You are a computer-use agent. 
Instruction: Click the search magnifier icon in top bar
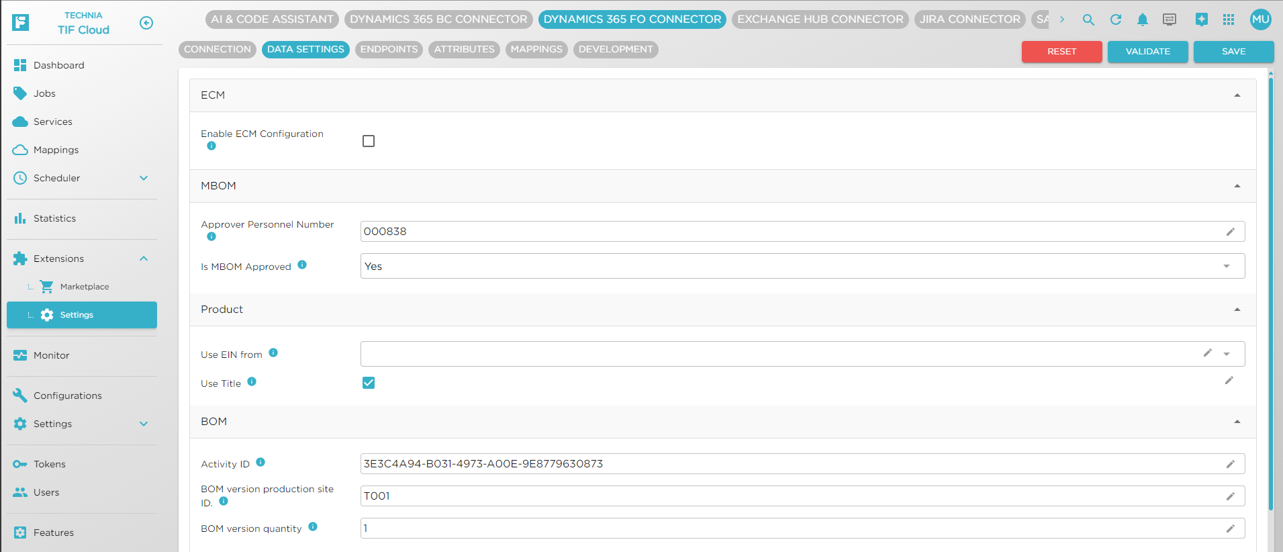click(x=1088, y=20)
